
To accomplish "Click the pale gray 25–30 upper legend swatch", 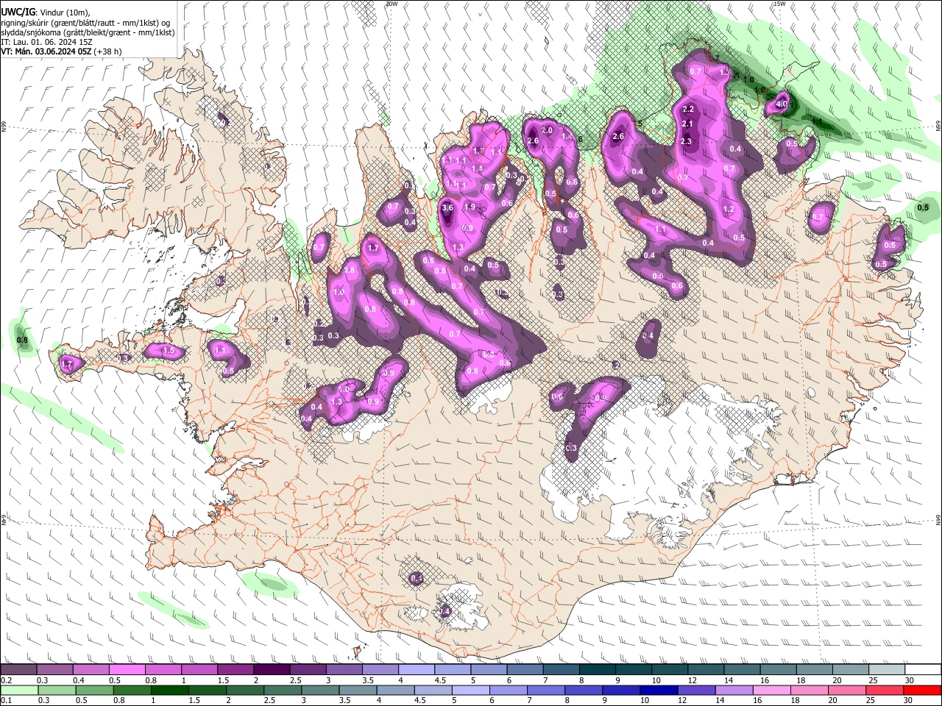I will [x=886, y=670].
